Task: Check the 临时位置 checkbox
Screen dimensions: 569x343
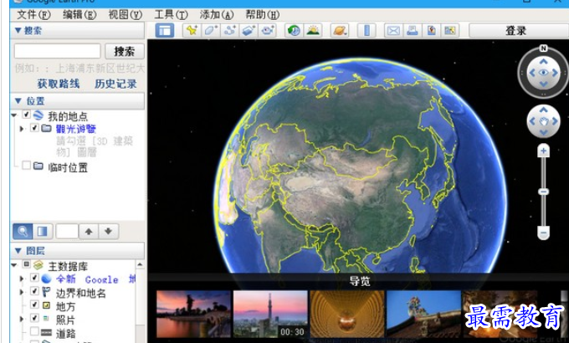Action: click(26, 166)
